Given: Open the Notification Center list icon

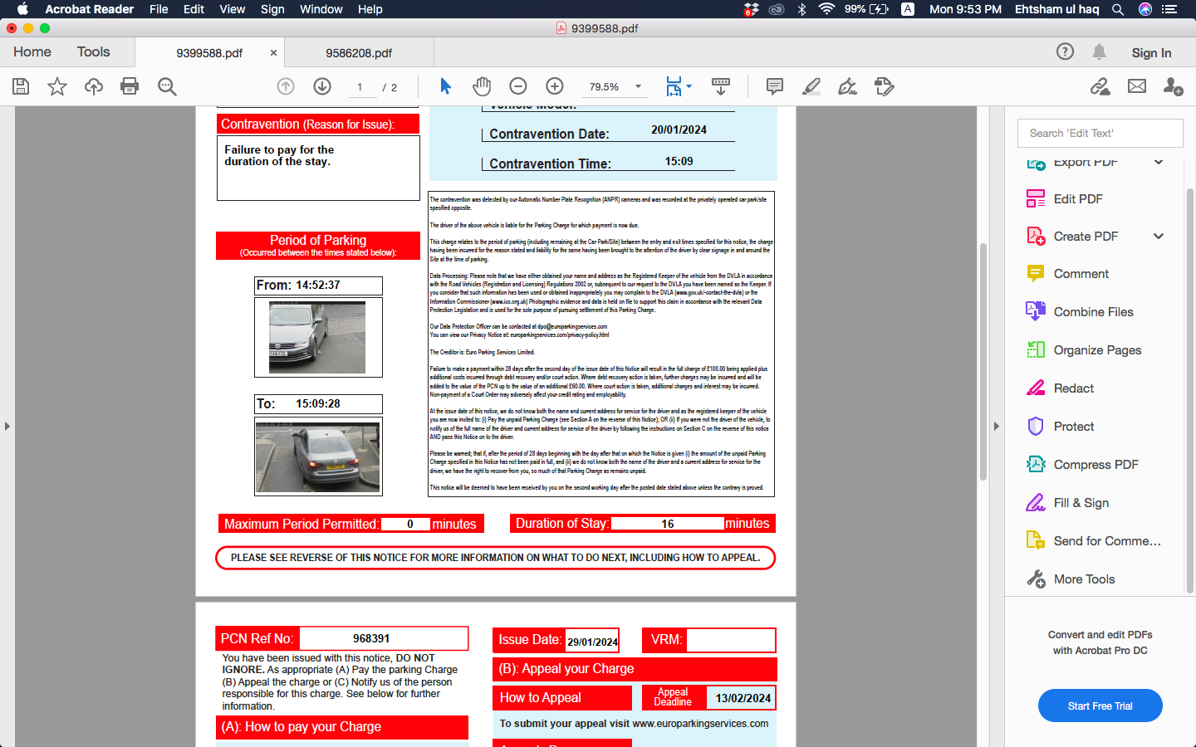Looking at the screenshot, I should (1169, 9).
